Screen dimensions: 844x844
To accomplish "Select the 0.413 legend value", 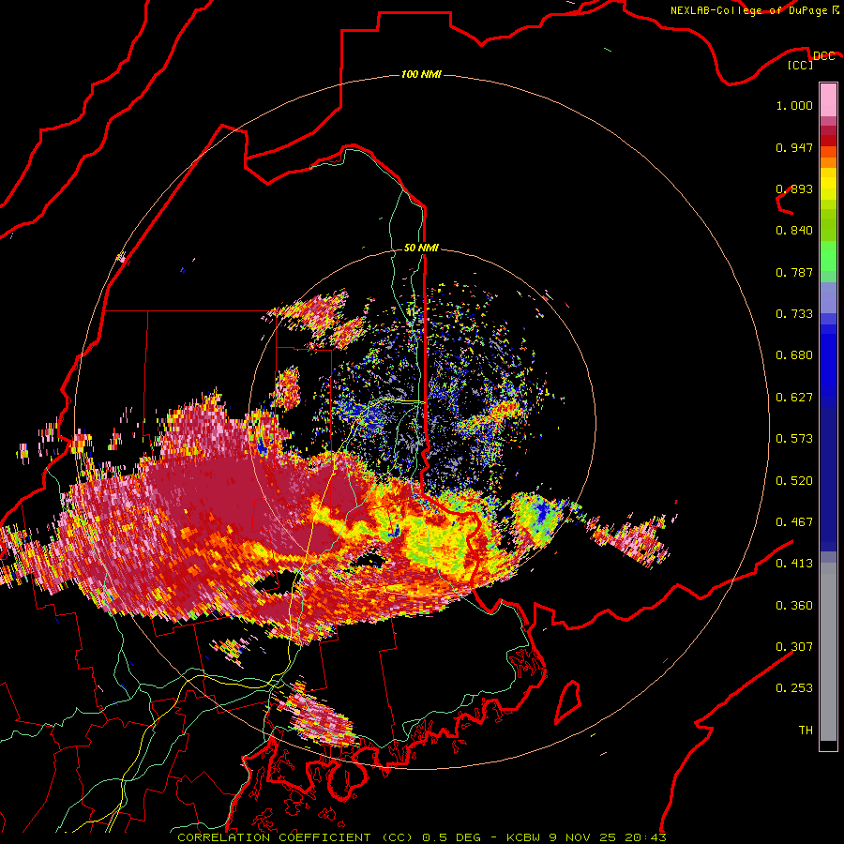I will pos(794,564).
